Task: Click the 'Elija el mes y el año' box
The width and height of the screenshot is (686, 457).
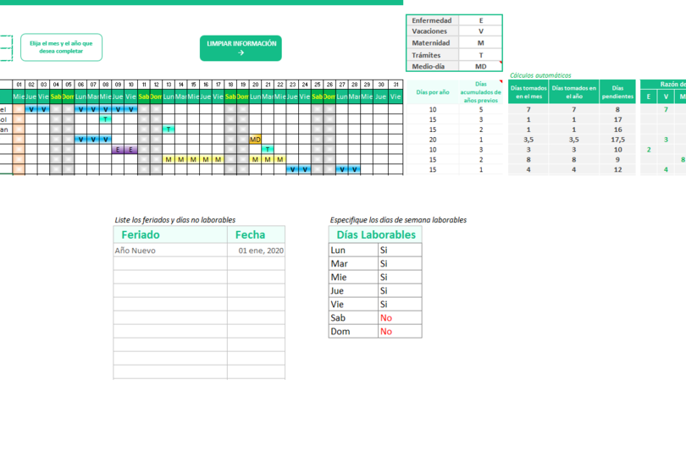Action: [61, 47]
